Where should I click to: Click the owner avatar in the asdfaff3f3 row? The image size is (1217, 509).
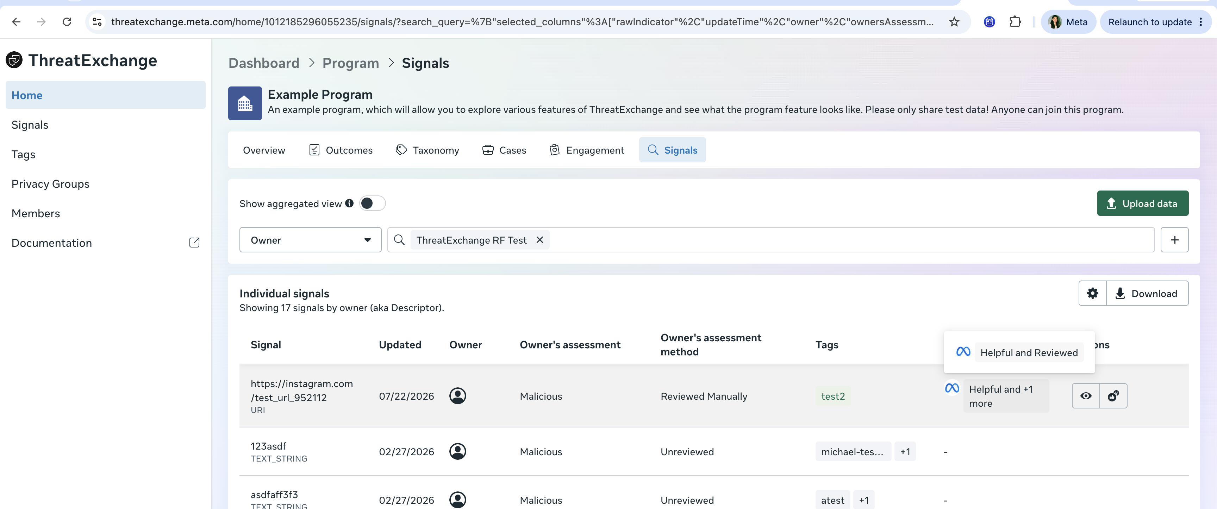click(457, 500)
